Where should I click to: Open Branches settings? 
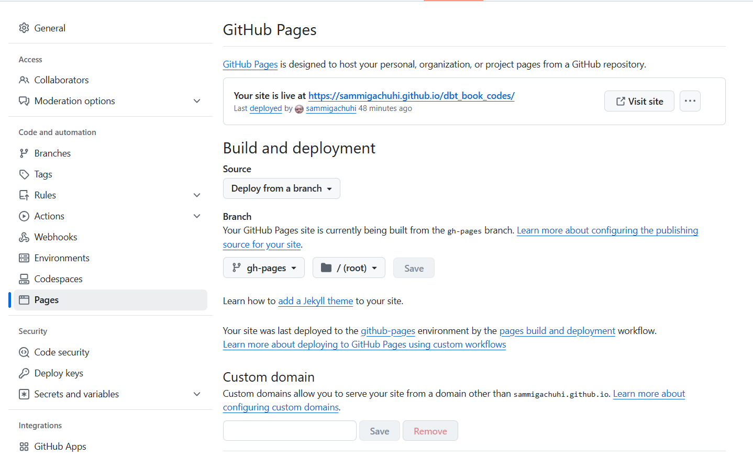(110, 153)
